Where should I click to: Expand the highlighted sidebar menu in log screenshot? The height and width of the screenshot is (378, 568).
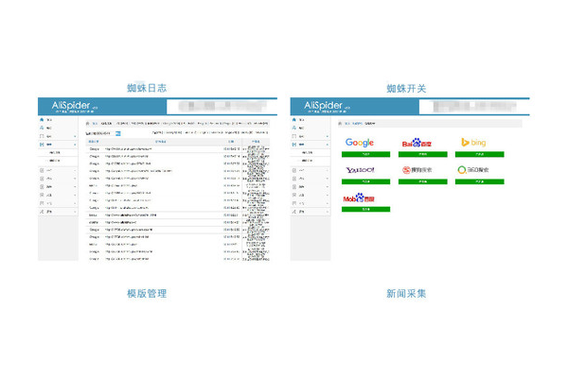point(59,145)
